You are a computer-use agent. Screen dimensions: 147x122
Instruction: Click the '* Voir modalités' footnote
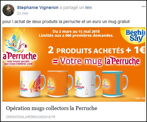click(x=139, y=98)
